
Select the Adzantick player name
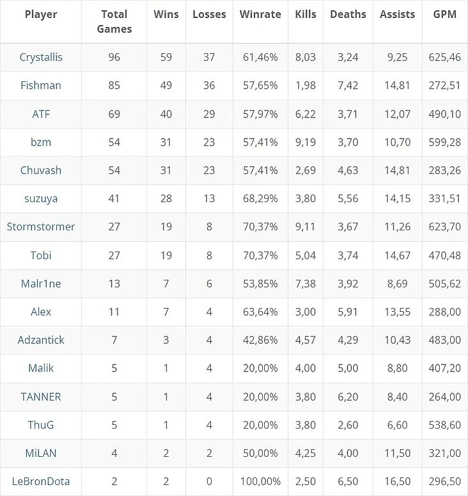coord(41,340)
